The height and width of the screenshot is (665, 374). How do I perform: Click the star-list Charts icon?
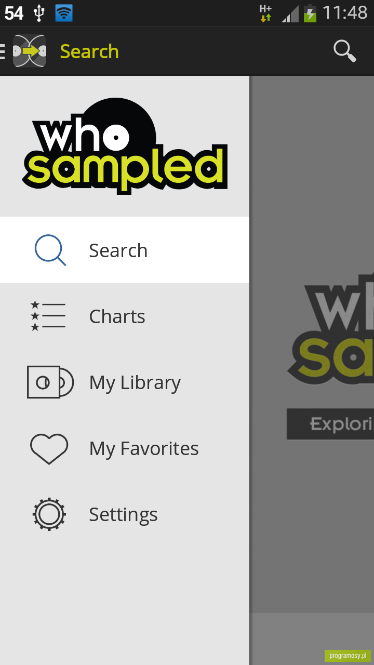(48, 316)
